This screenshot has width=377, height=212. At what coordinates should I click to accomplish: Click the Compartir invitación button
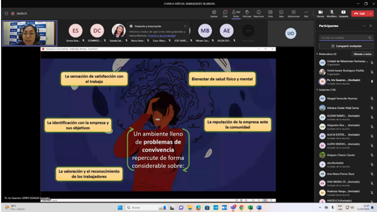(346, 46)
